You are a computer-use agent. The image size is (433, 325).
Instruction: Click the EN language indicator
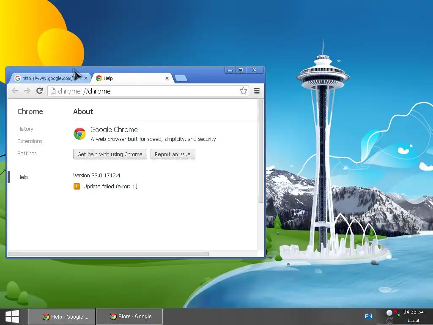368,317
